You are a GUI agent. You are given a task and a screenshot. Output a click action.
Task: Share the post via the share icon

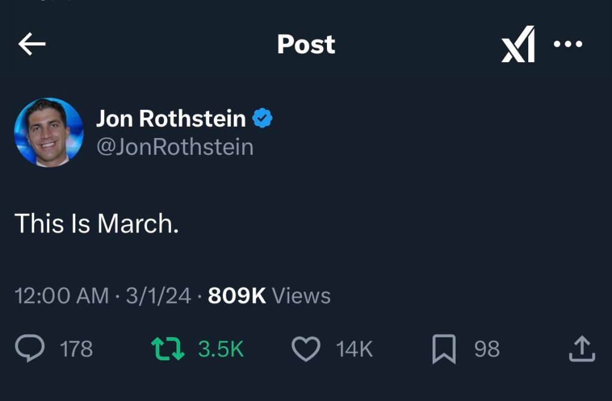[x=582, y=349]
